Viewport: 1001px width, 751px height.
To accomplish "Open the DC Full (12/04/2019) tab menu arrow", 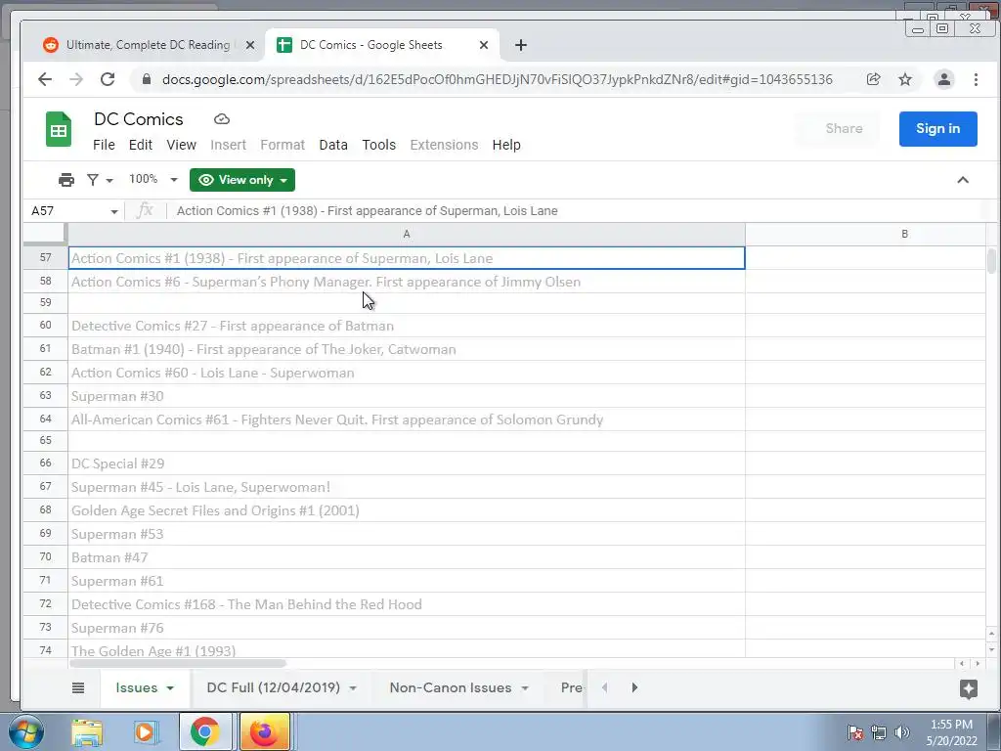I will [353, 688].
